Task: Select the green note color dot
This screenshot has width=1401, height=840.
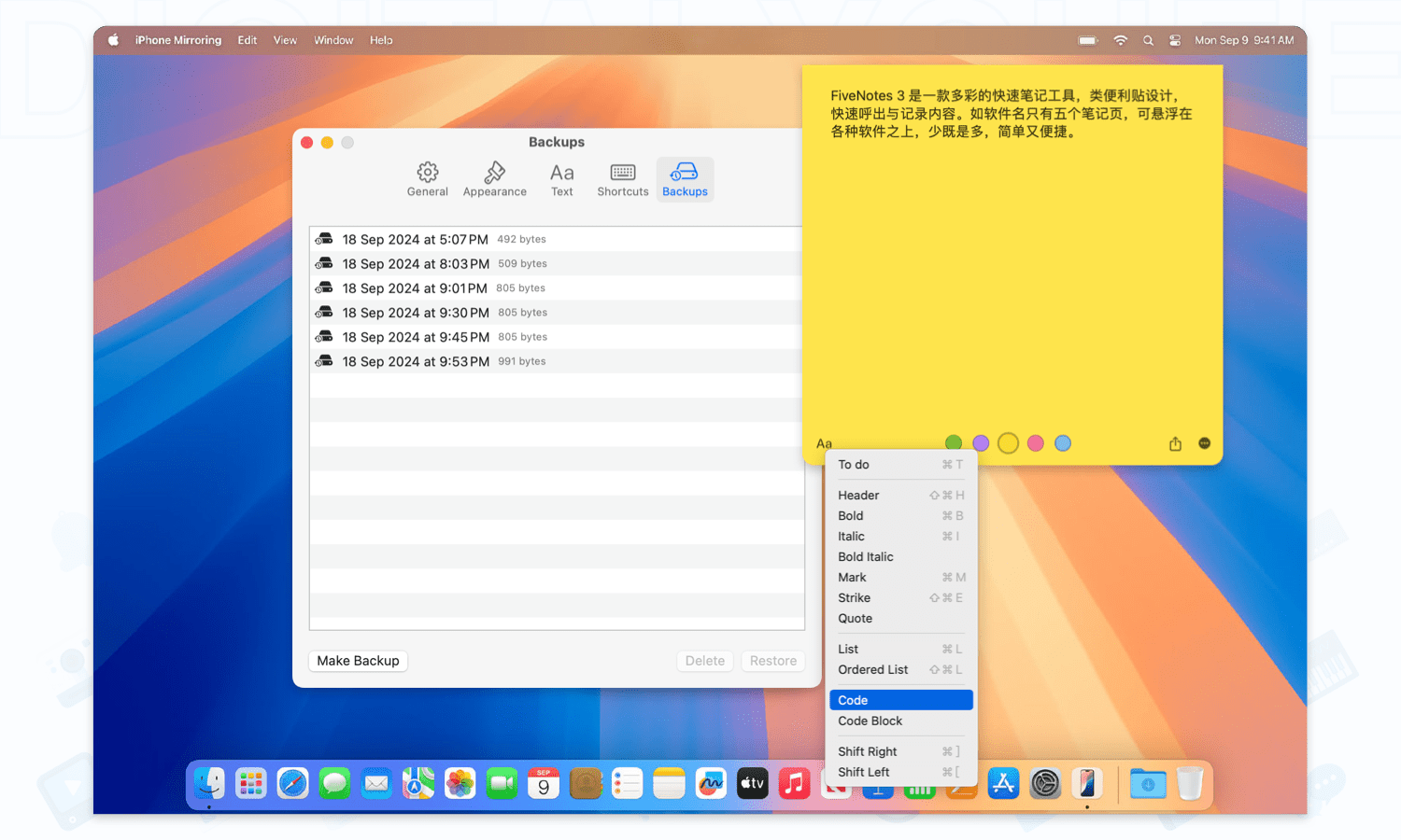Action: coord(954,443)
